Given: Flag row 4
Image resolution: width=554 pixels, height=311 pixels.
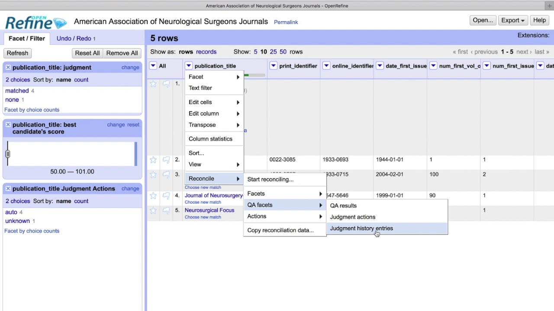Looking at the screenshot, I should coord(166,196).
